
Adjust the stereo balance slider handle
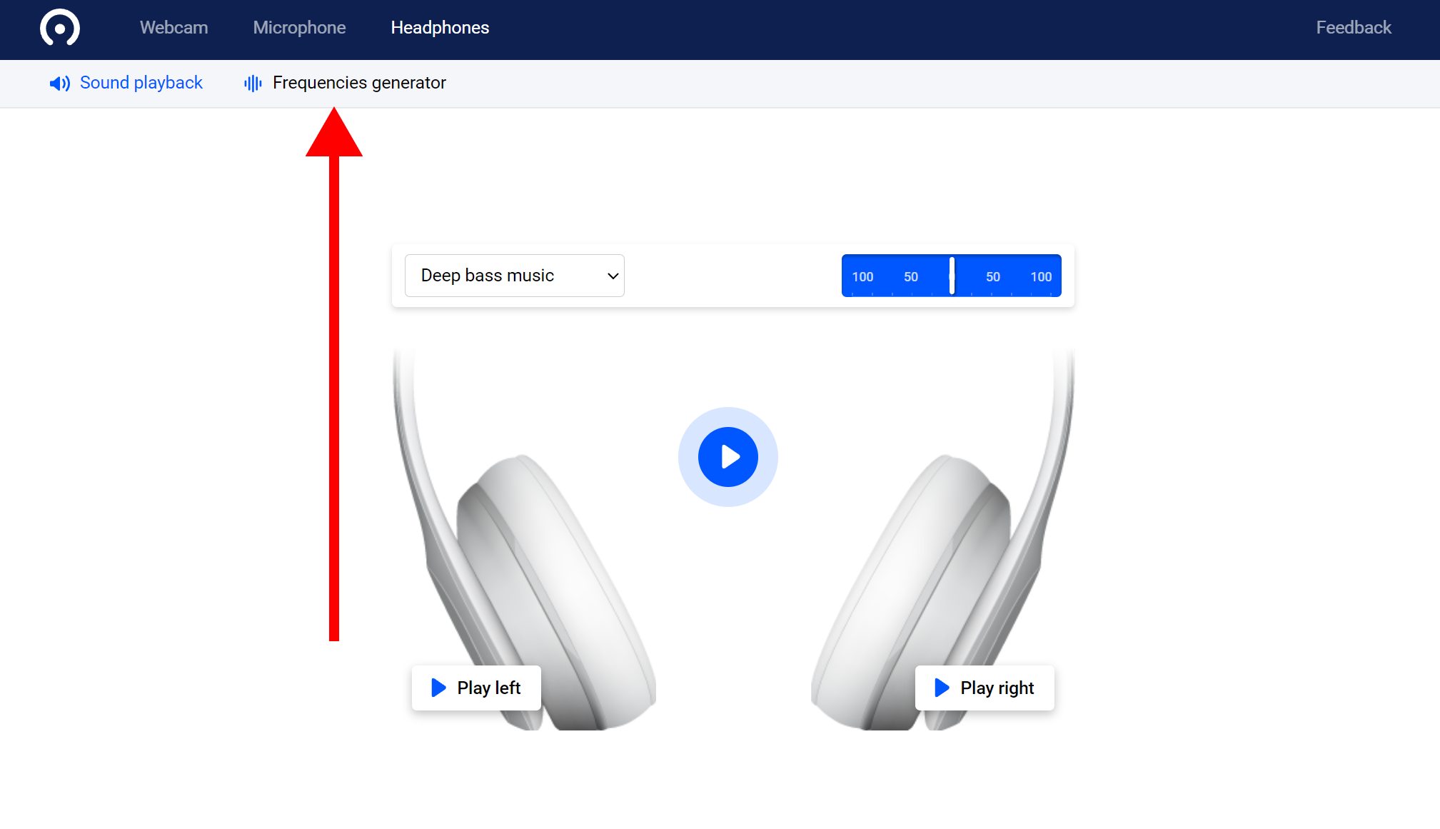(952, 276)
